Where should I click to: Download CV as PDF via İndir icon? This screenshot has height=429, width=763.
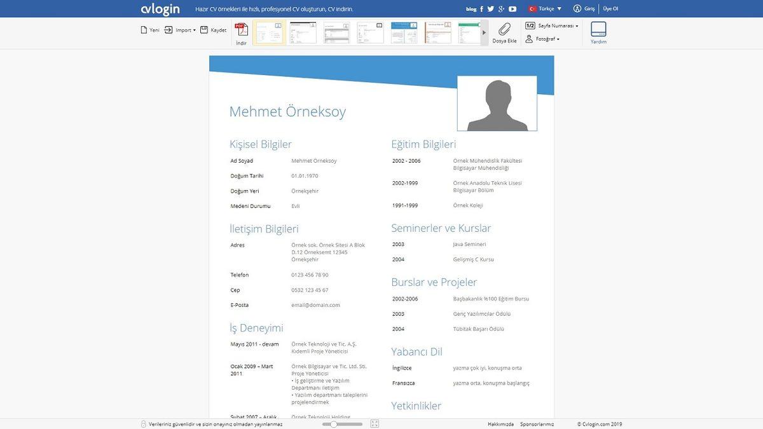tap(241, 30)
